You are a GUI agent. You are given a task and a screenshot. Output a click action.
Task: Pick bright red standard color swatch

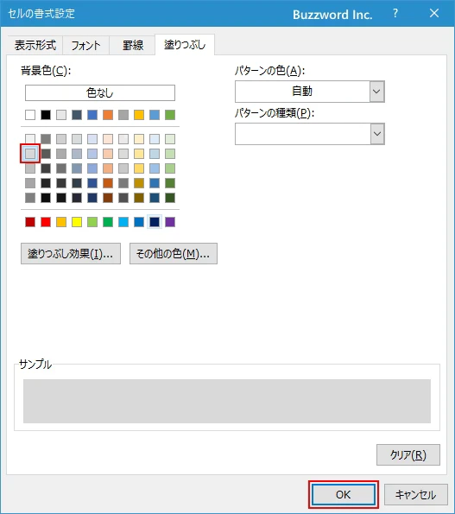coord(46,222)
